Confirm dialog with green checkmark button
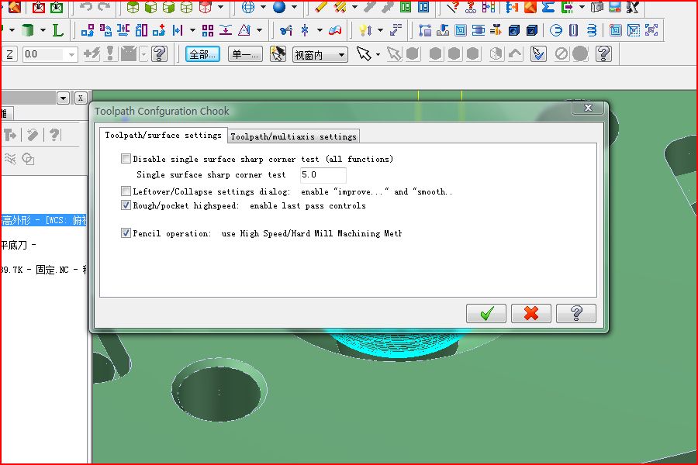The height and width of the screenshot is (465, 698). click(x=485, y=314)
